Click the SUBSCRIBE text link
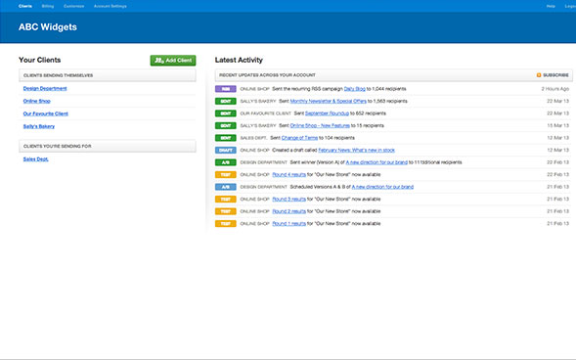This screenshot has width=576, height=360. point(555,75)
